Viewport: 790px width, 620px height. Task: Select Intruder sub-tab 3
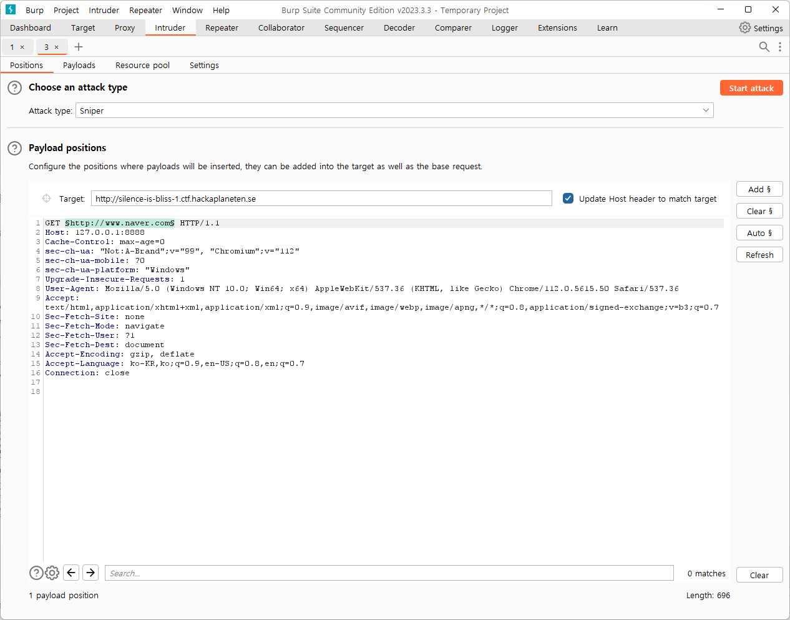pyautogui.click(x=46, y=47)
